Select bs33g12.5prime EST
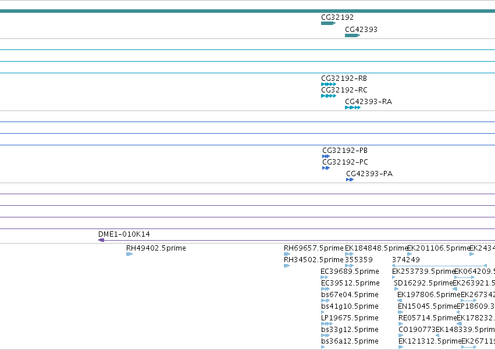The width and height of the screenshot is (495, 350). 350,330
